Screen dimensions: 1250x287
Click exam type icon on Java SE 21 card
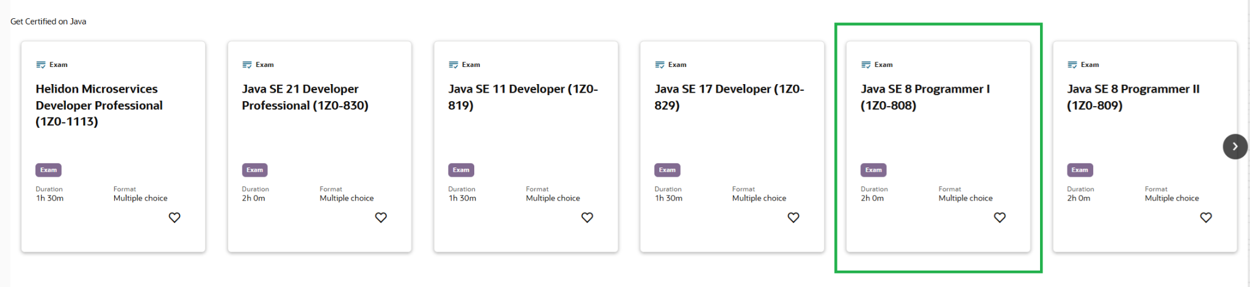[x=247, y=65]
